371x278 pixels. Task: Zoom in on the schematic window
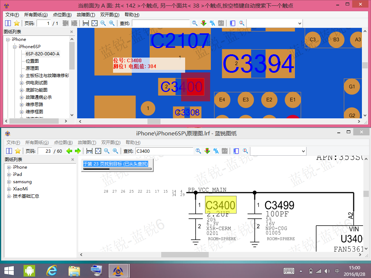point(115,151)
